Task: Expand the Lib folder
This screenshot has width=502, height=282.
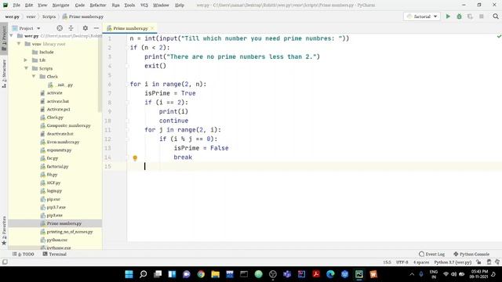Action: [26, 60]
